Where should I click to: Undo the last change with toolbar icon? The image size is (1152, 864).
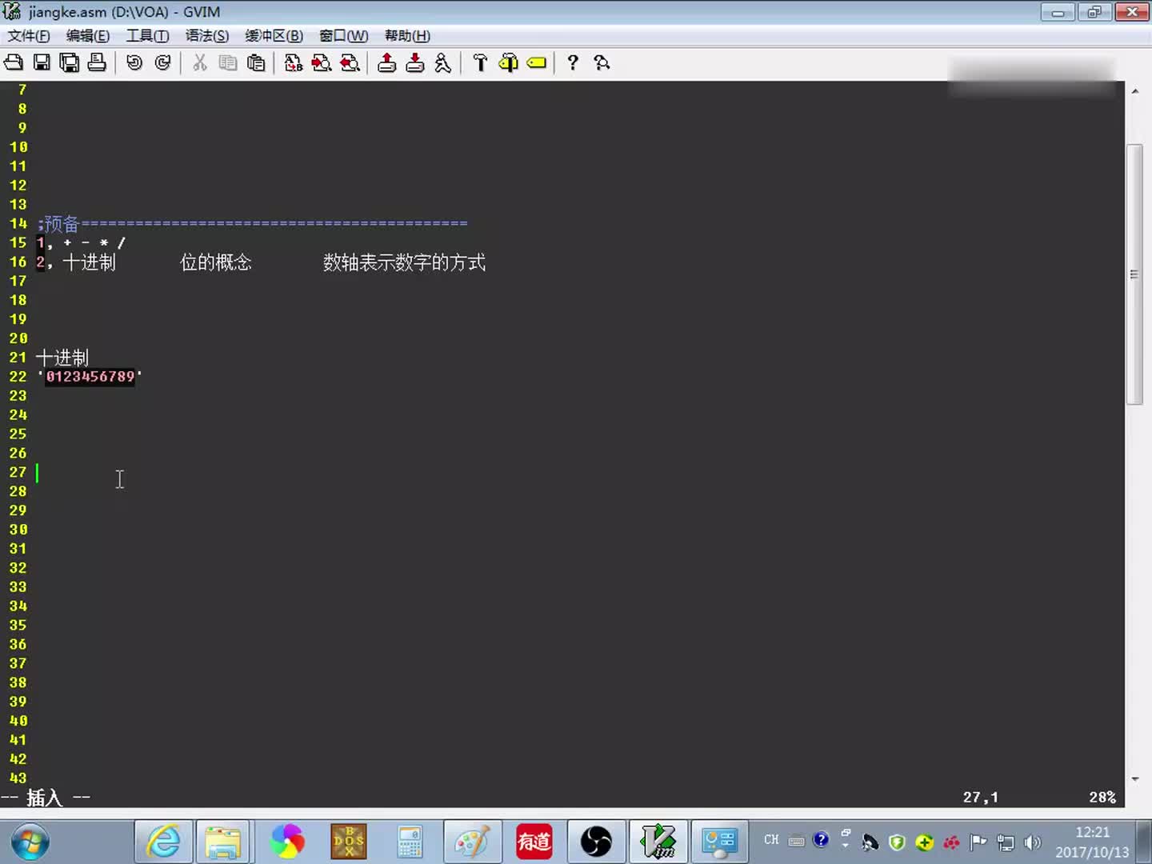(134, 62)
